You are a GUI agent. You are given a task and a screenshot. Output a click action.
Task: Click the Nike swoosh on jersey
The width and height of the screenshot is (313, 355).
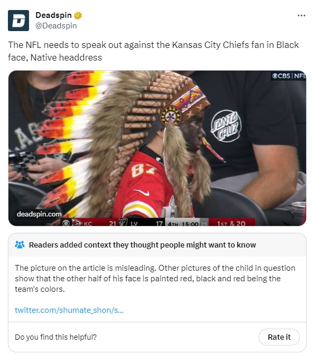[x=142, y=192]
